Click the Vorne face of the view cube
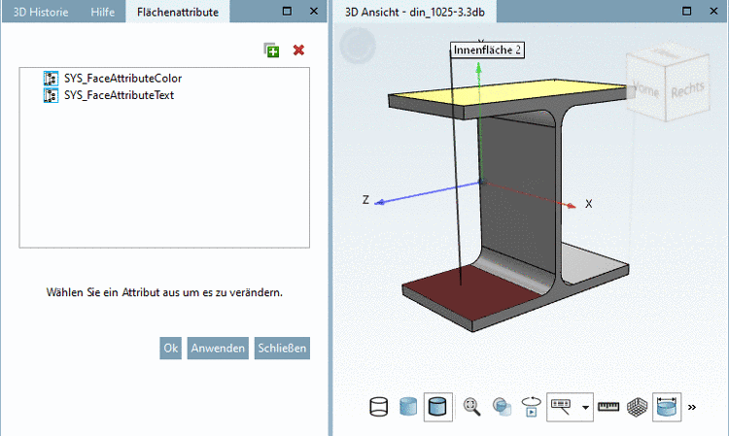The width and height of the screenshot is (729, 436). pyautogui.click(x=645, y=88)
